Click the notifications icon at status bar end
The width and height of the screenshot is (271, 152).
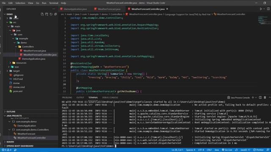(x=268, y=150)
